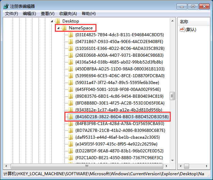
Task: Click the ab string value icon for (默认)
Action: (182, 29)
